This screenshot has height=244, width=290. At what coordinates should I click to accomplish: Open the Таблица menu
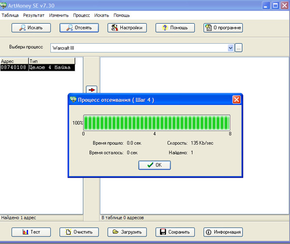click(10, 15)
